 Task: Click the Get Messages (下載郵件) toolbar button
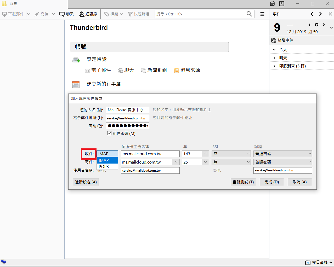click(x=13, y=14)
